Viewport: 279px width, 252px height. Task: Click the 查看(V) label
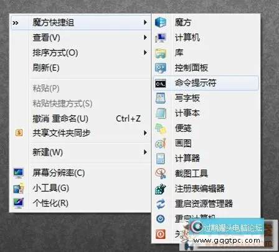click(46, 38)
